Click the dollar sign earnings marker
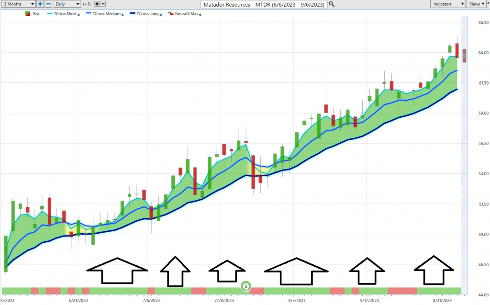This screenshot has height=305, width=490. click(246, 286)
